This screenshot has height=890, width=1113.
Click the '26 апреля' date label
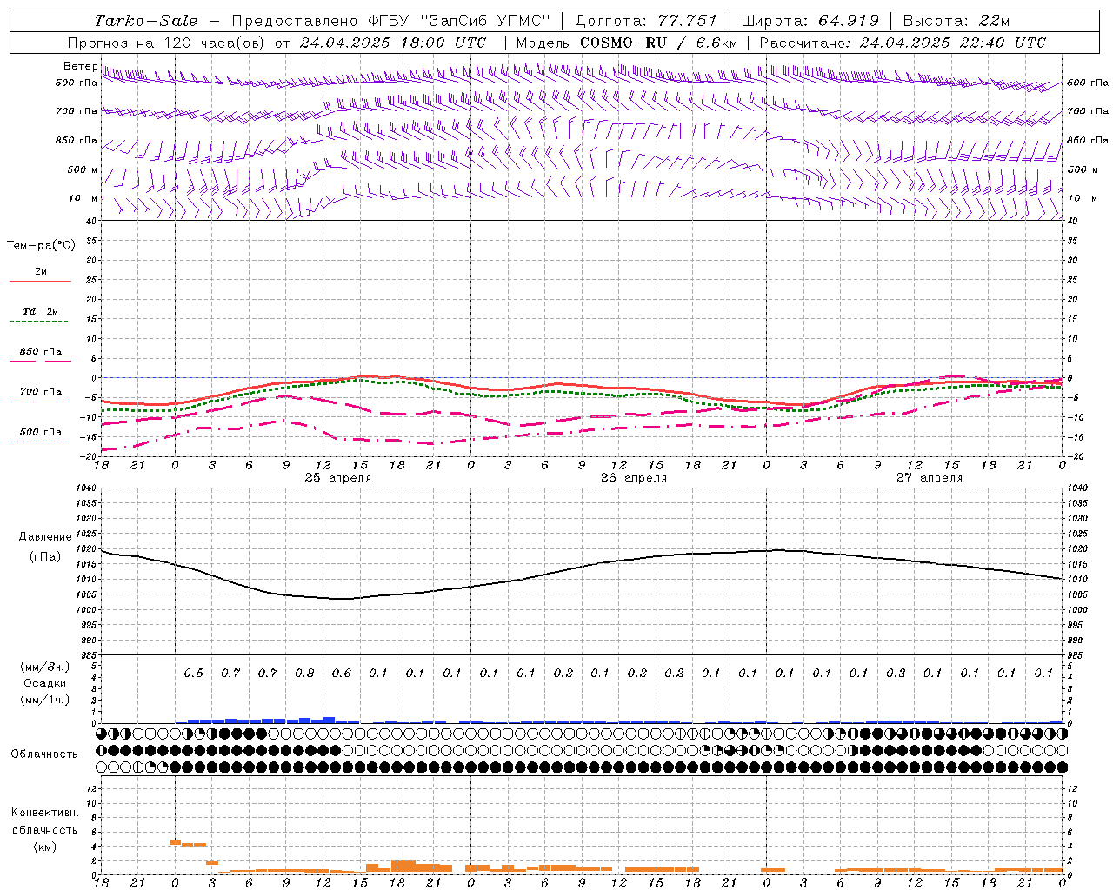click(634, 478)
